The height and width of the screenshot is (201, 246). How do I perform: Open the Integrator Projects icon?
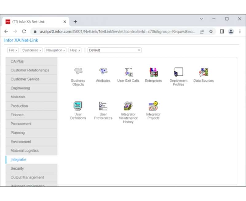click(x=153, y=106)
